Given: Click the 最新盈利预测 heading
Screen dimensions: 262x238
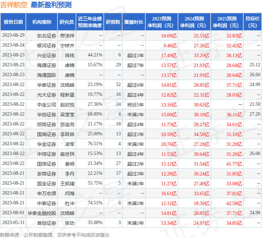Looking at the screenshot, I should pos(51,5).
